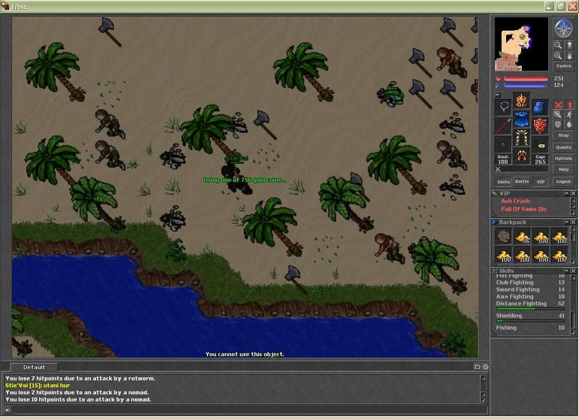The height and width of the screenshot is (419, 579).
Task: Toggle the VIP panel button
Action: pyautogui.click(x=541, y=182)
